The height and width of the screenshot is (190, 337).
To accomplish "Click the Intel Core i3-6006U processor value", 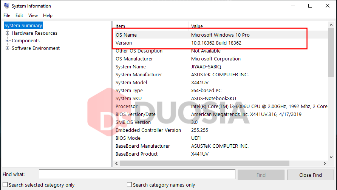I will pyautogui.click(x=259, y=107).
